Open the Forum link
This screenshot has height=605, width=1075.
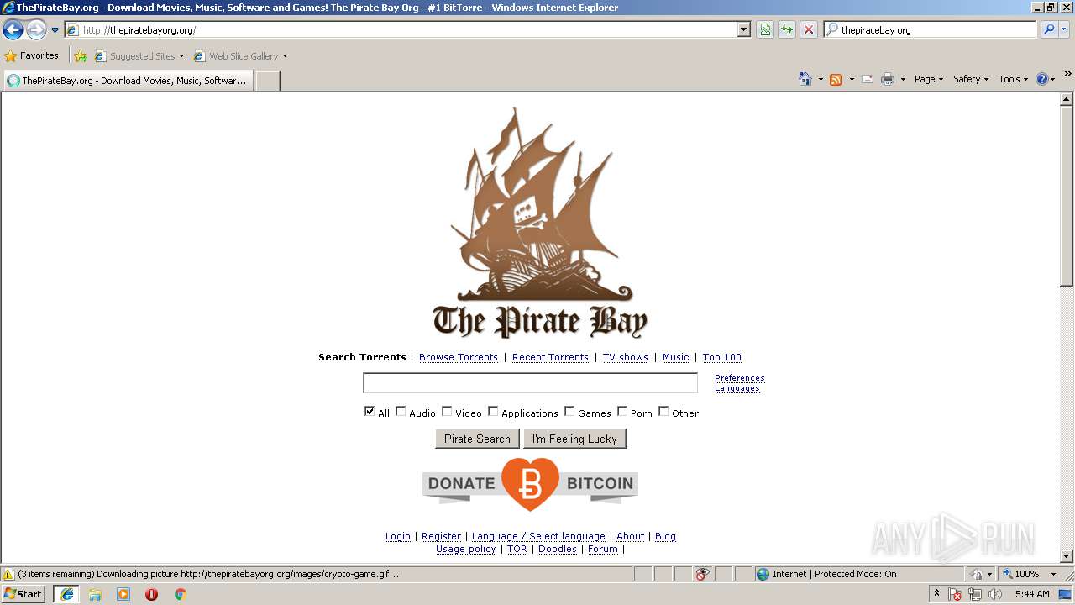[x=603, y=549]
